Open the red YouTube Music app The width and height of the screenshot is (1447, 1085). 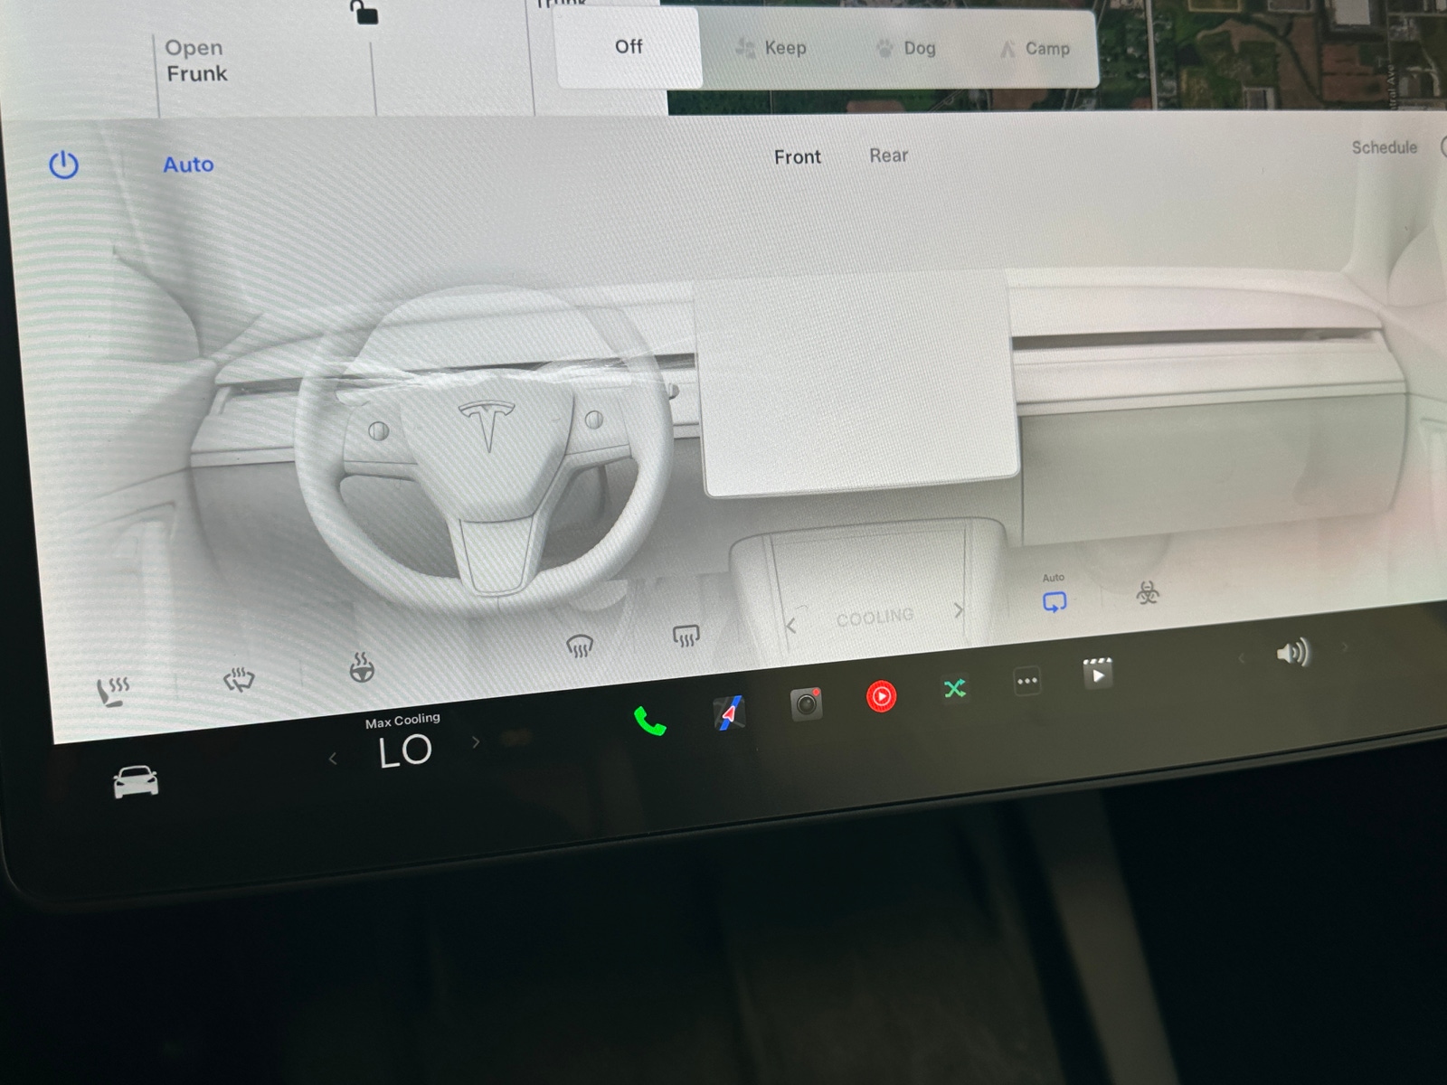point(882,696)
